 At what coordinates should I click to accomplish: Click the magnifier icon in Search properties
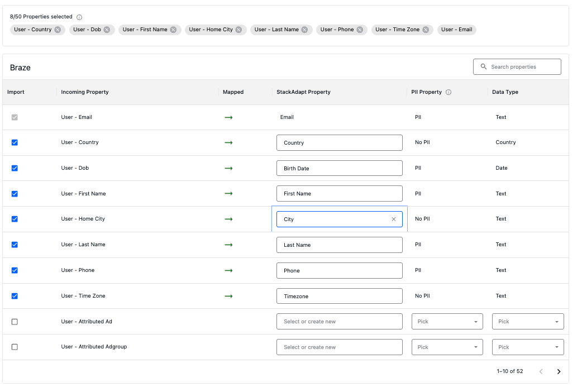click(x=483, y=66)
